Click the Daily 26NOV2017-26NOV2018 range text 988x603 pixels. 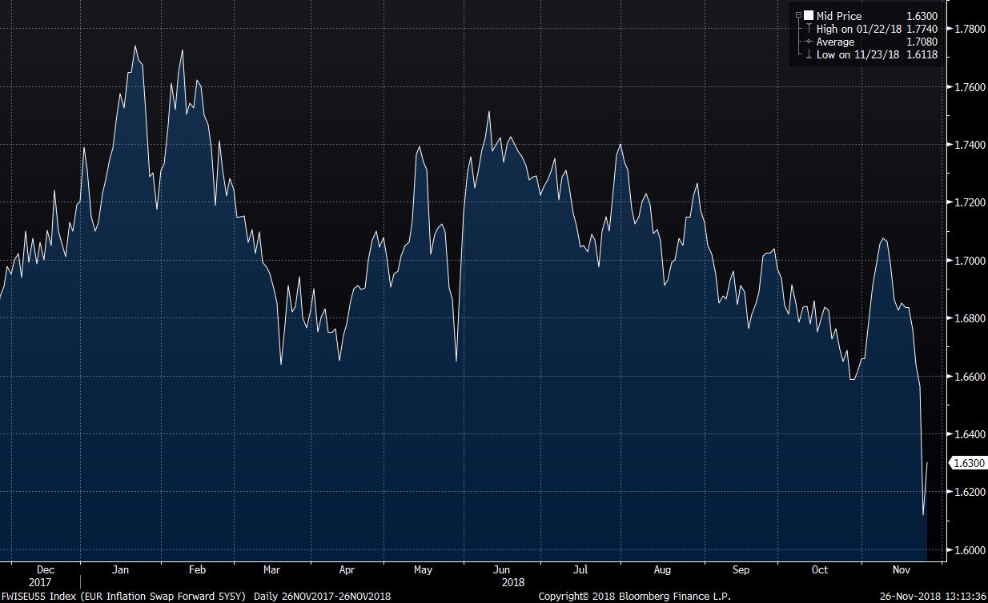322,596
